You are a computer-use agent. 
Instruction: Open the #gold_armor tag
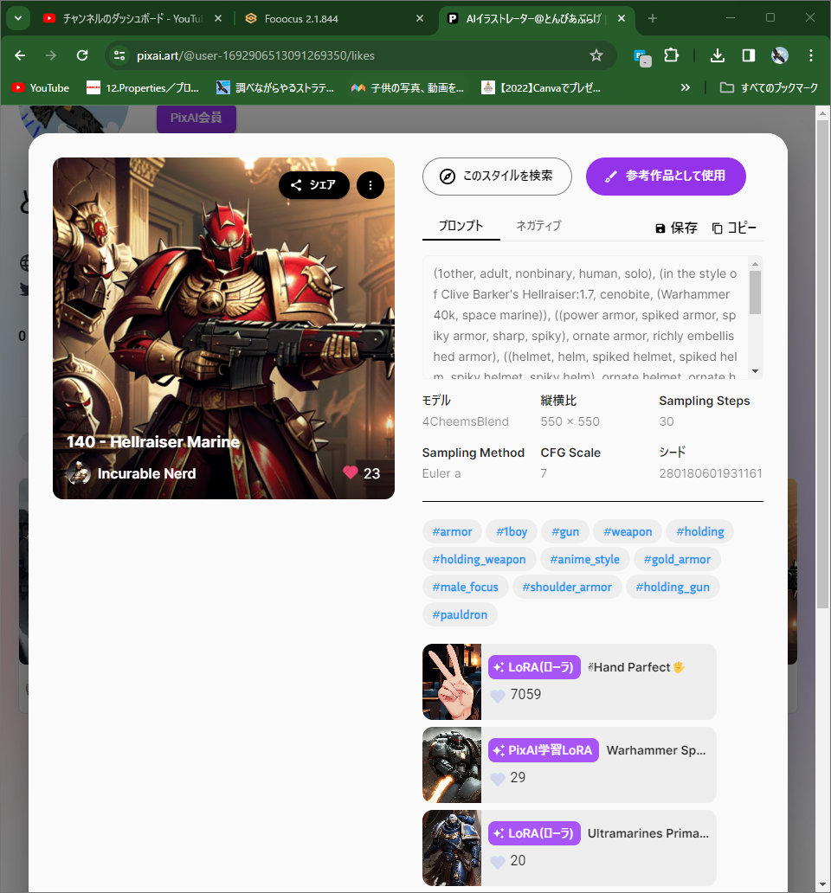677,559
